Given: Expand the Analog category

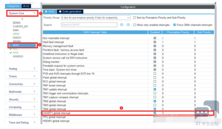Looking at the screenshot, I should [x=22, y=68].
